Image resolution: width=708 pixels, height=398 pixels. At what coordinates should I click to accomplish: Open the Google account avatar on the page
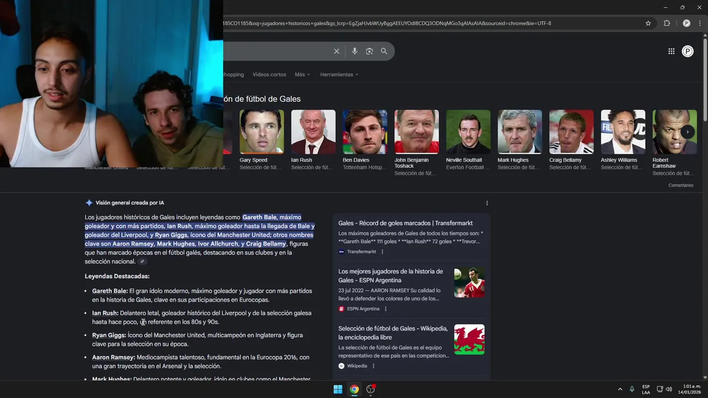(x=688, y=51)
